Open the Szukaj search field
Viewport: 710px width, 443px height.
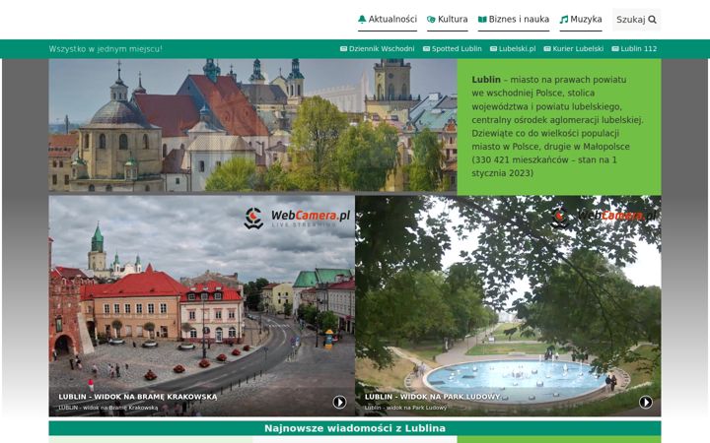pos(637,20)
